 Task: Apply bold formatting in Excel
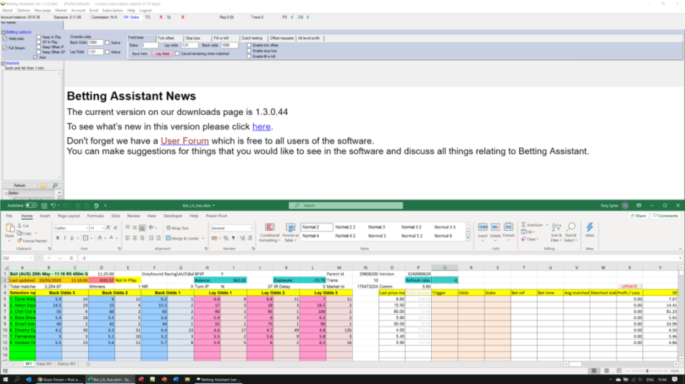click(x=57, y=238)
